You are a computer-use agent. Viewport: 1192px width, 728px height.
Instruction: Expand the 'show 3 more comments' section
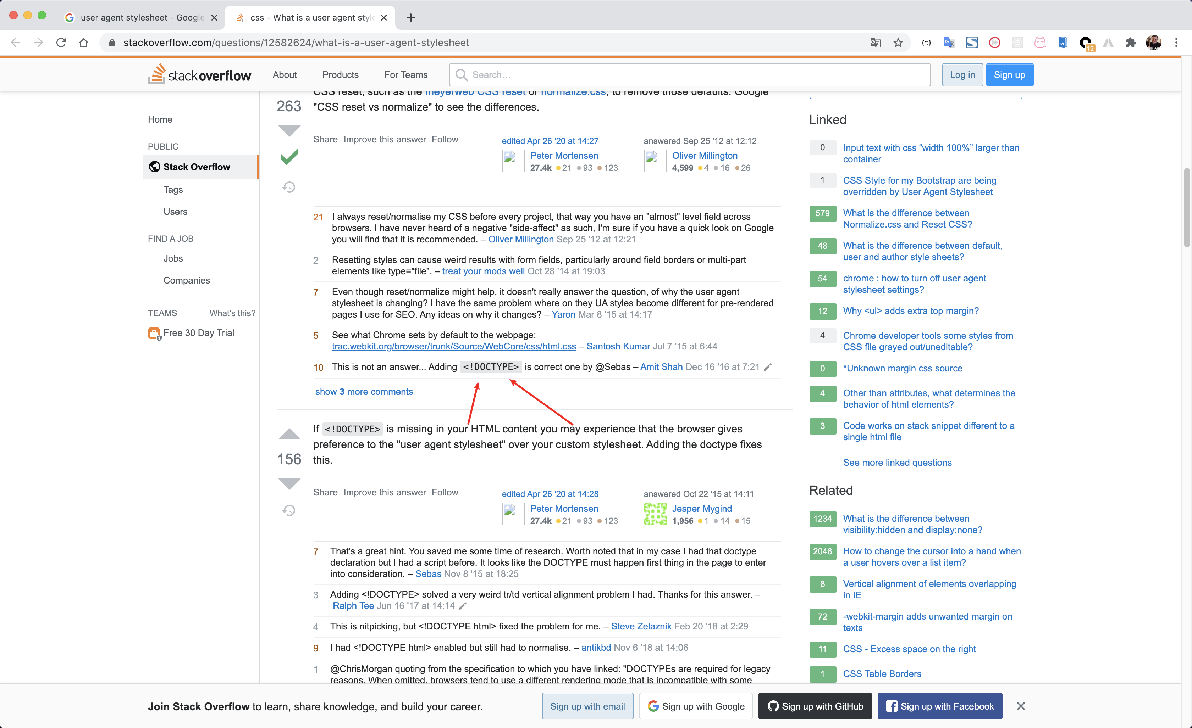pos(364,392)
